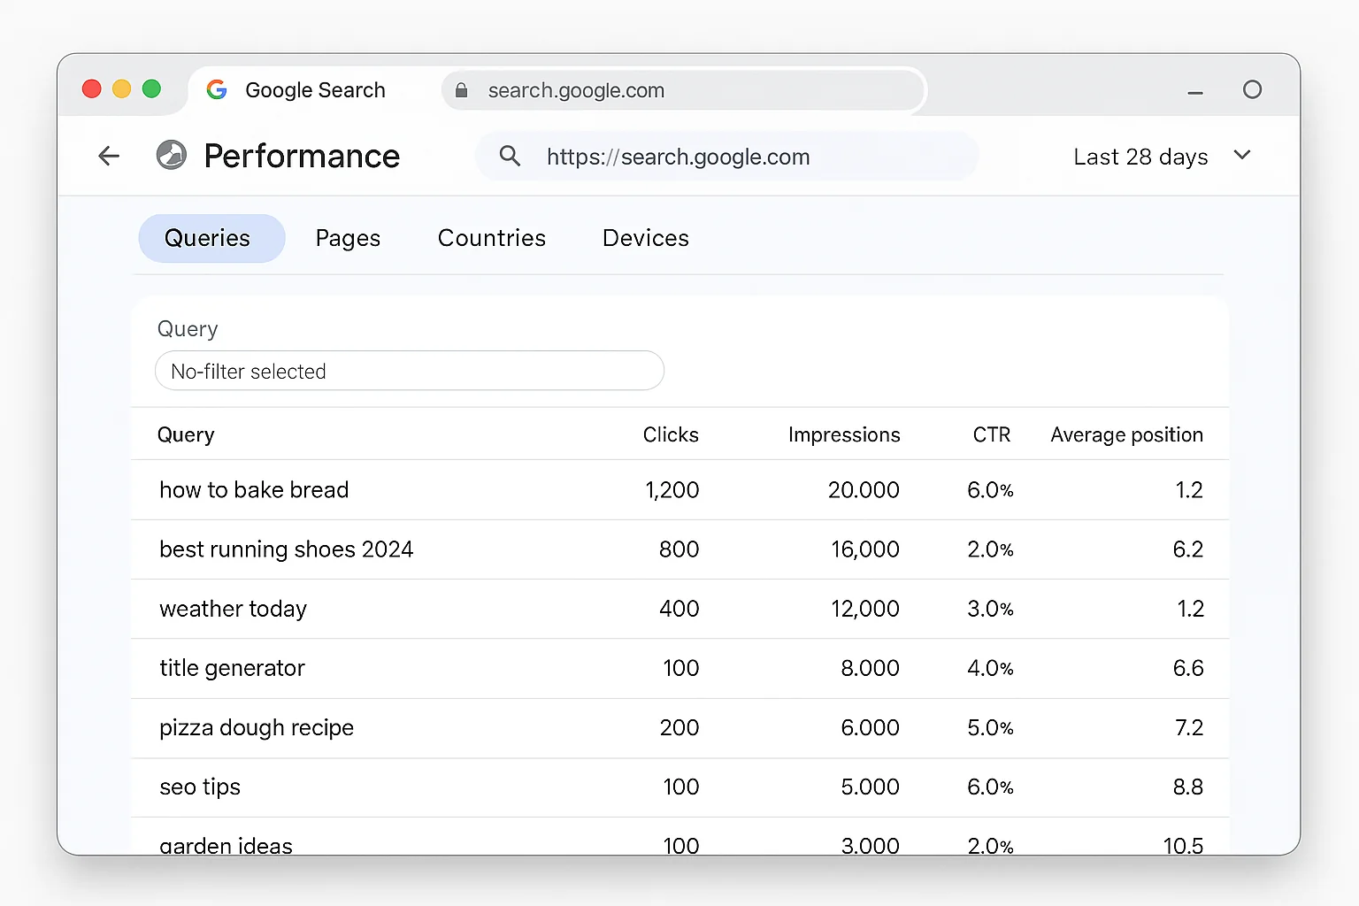Image resolution: width=1359 pixels, height=906 pixels.
Task: Select the query row how to bake bread
Action: click(x=254, y=489)
